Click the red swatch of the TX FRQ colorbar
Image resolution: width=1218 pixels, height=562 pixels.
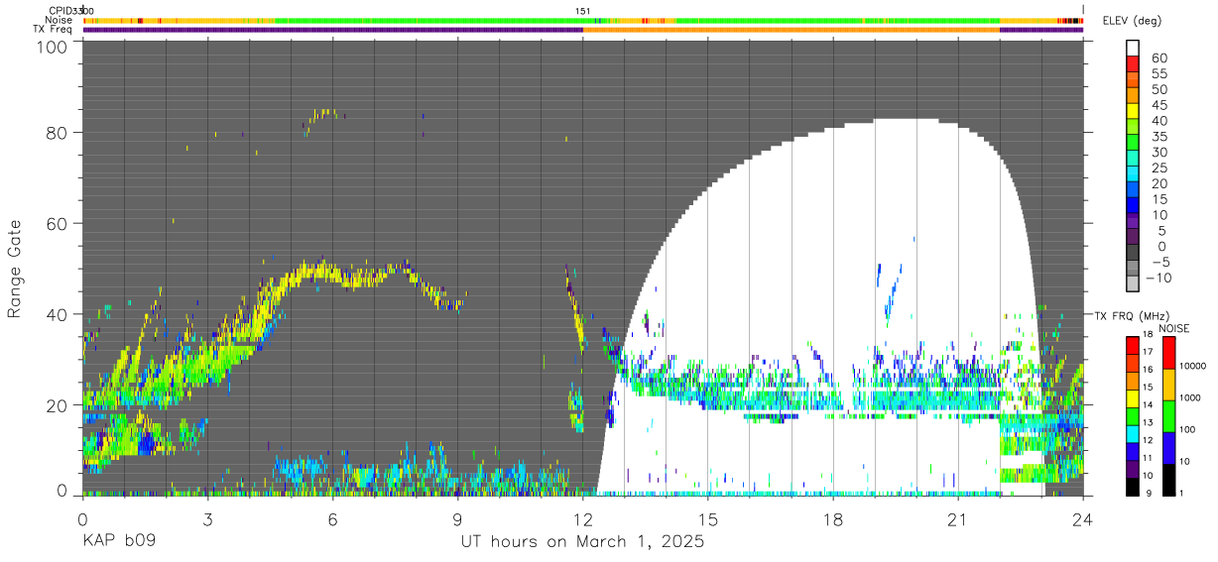1133,345
